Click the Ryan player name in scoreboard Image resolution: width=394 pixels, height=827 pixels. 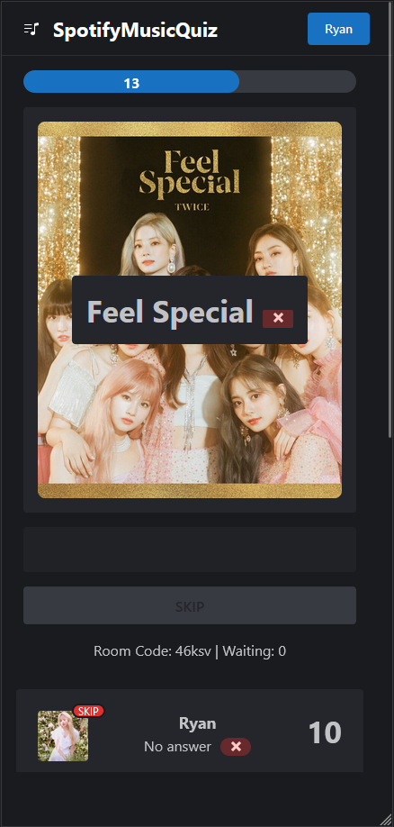[x=198, y=723]
